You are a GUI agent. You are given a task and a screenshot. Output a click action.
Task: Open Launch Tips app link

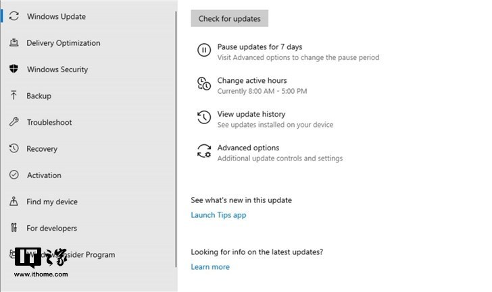click(218, 215)
